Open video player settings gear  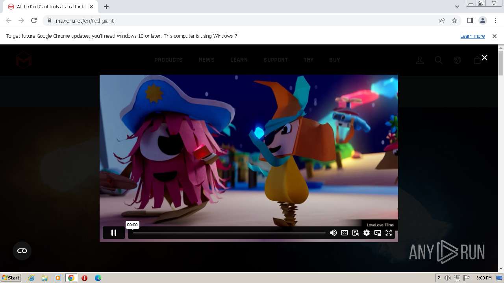click(x=367, y=233)
